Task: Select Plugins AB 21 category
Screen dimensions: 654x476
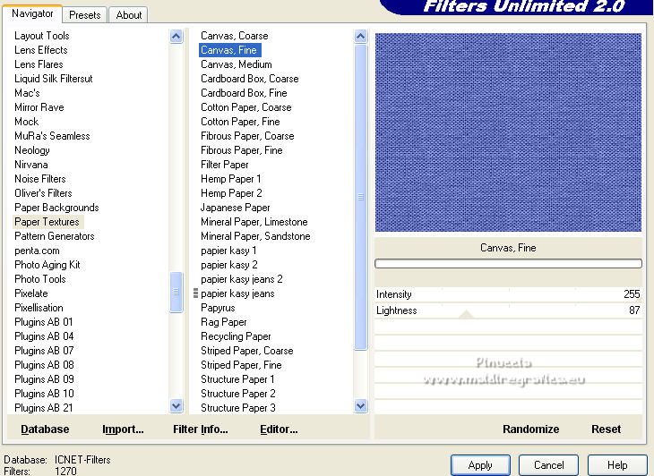Action: (43, 408)
